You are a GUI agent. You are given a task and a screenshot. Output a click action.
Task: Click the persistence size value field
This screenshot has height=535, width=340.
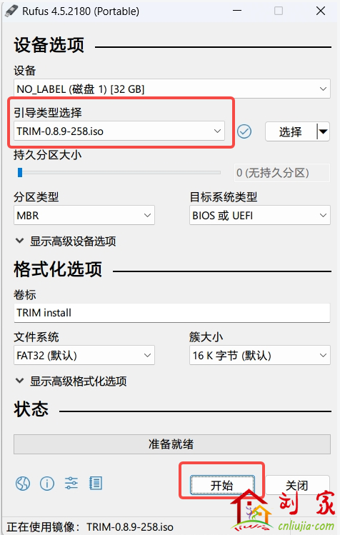coord(282,173)
